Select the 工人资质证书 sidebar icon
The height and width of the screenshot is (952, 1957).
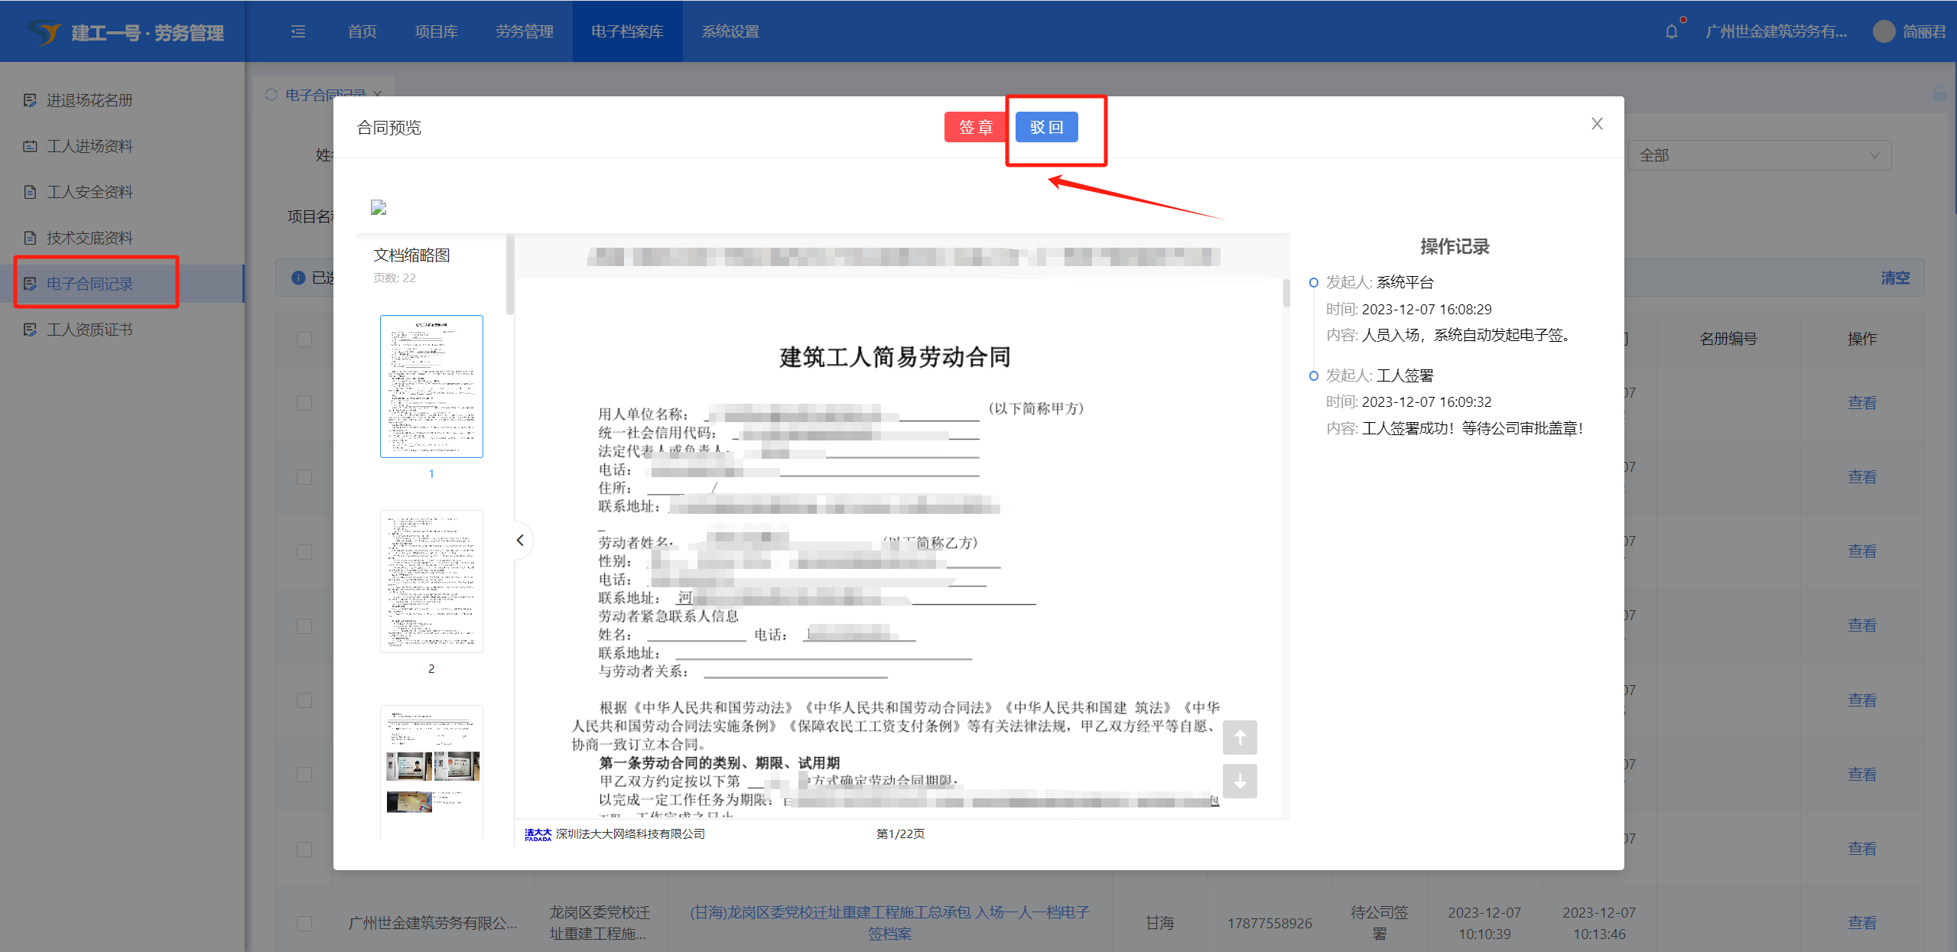pyautogui.click(x=30, y=330)
